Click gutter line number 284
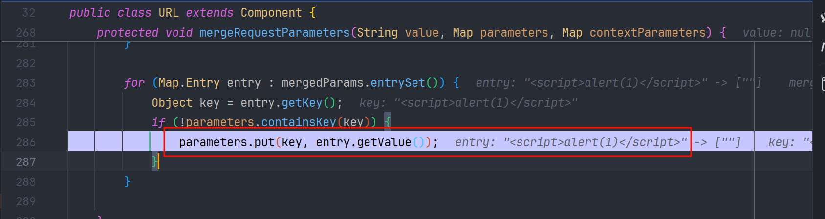The width and height of the screenshot is (825, 219). (x=26, y=103)
